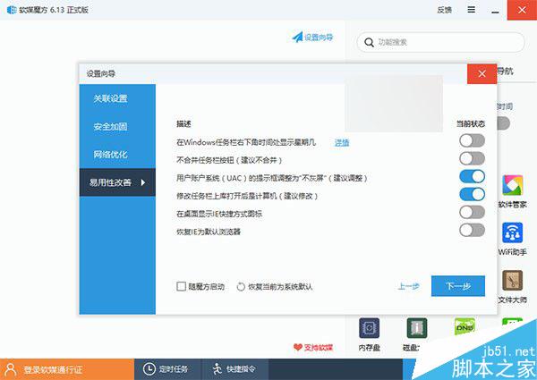Switch to the 安全加固 tab
537x380 pixels.
110,127
